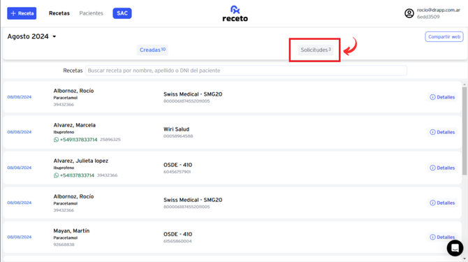
Task: Click the SAC button
Action: (x=122, y=13)
